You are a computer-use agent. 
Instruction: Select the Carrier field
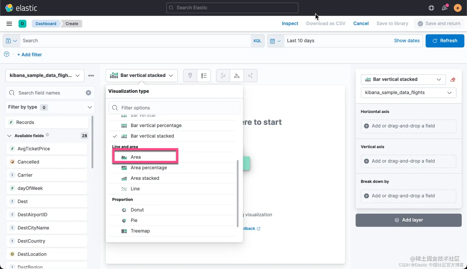coord(47,175)
